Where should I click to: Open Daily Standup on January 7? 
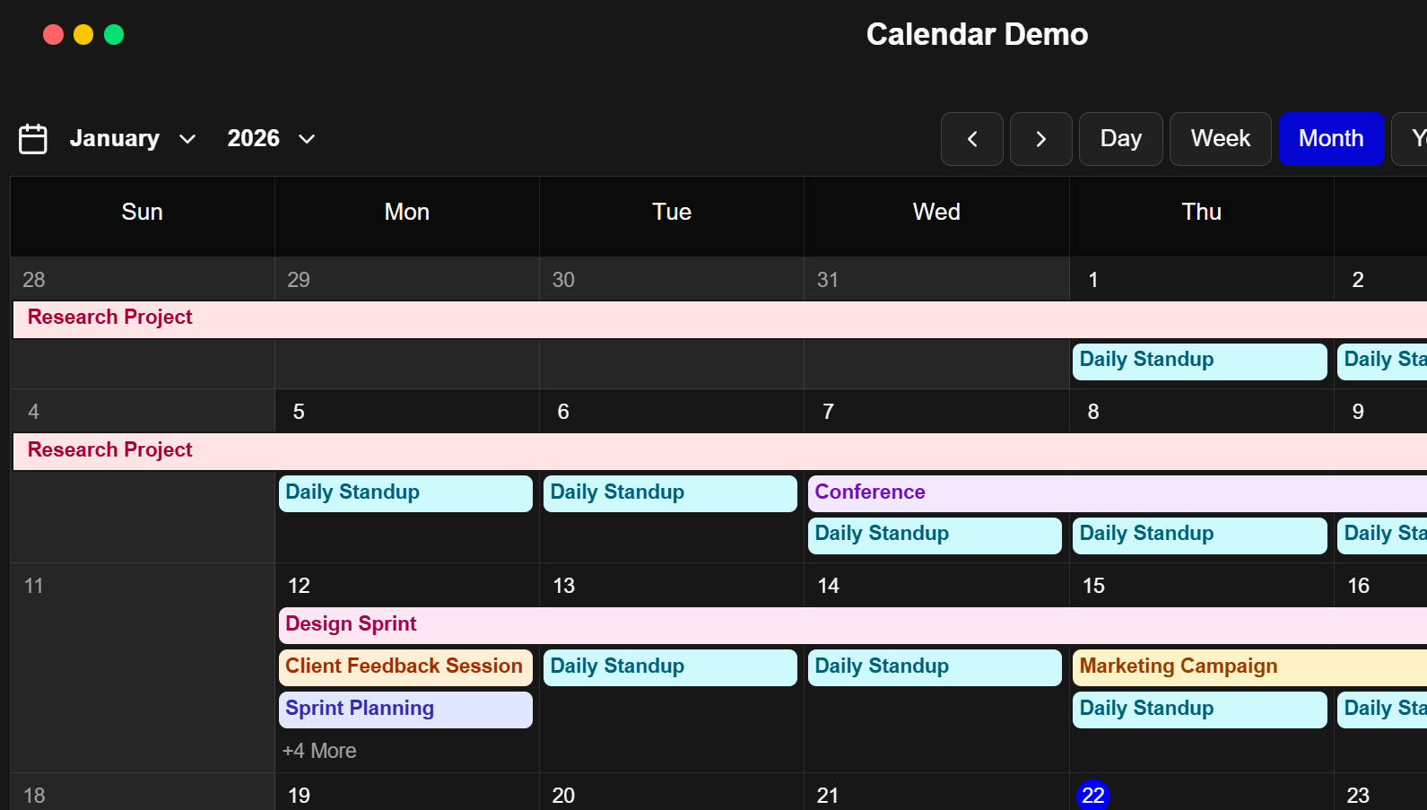coord(935,536)
